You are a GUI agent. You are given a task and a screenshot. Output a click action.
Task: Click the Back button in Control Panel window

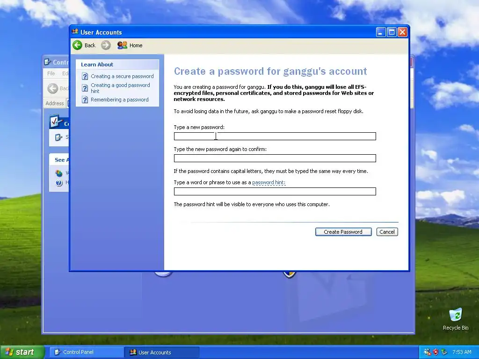tap(58, 88)
